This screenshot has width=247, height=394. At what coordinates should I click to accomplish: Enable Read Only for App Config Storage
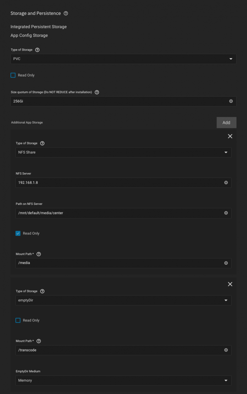[13, 75]
